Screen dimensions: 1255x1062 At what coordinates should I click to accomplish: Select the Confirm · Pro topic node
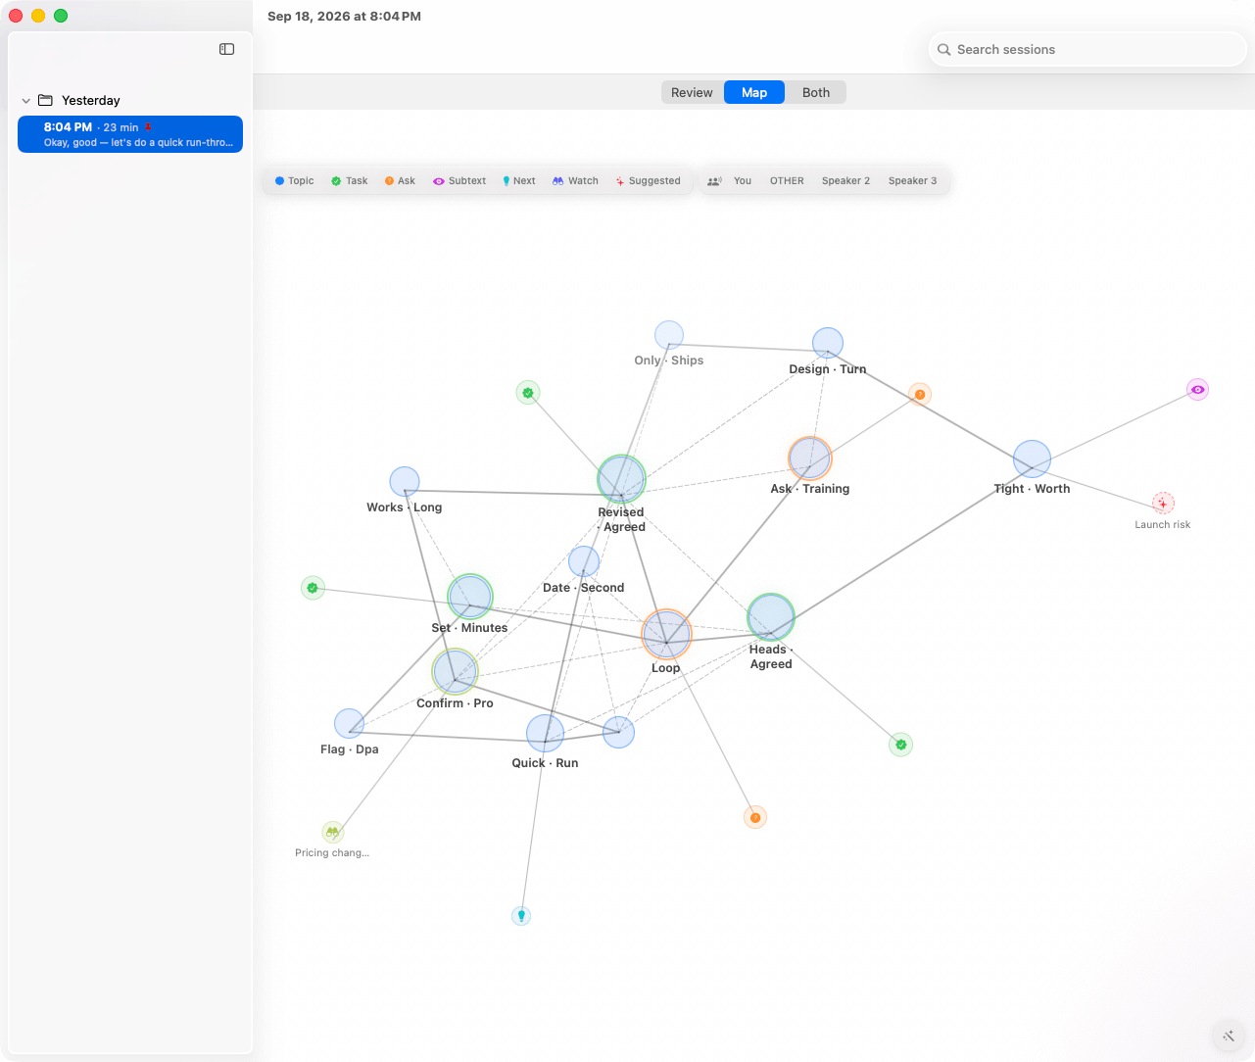pos(455,672)
